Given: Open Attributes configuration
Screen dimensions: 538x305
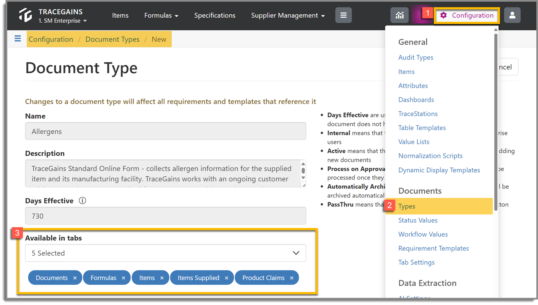Looking at the screenshot, I should [413, 86].
